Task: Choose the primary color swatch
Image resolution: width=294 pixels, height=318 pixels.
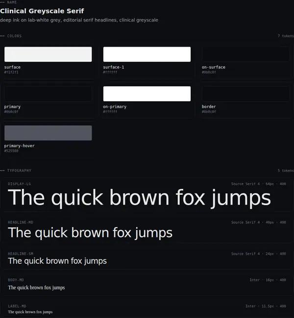Action: [48, 94]
